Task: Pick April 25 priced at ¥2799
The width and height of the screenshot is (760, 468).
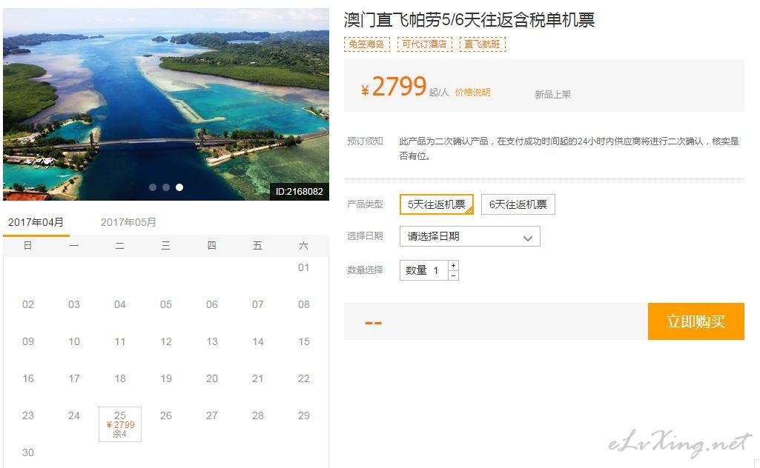Action: tap(119, 424)
